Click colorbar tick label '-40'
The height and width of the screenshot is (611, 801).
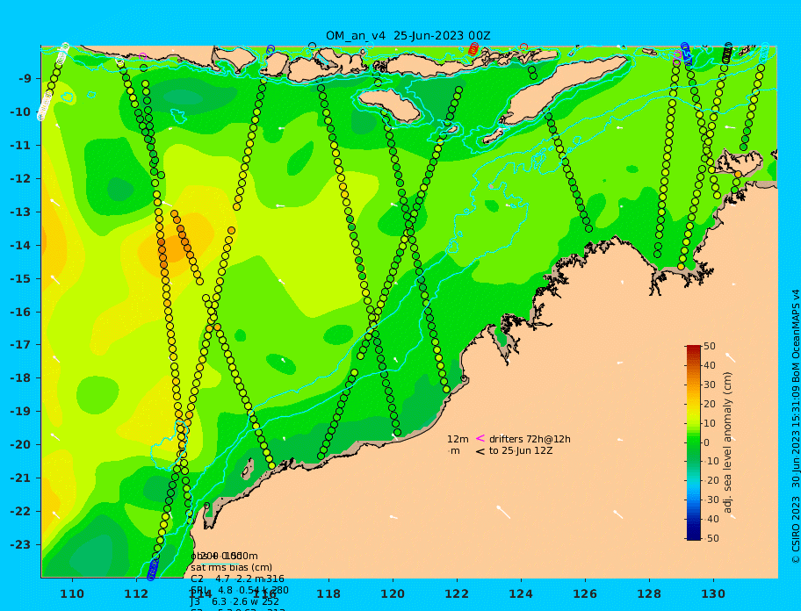click(x=711, y=519)
